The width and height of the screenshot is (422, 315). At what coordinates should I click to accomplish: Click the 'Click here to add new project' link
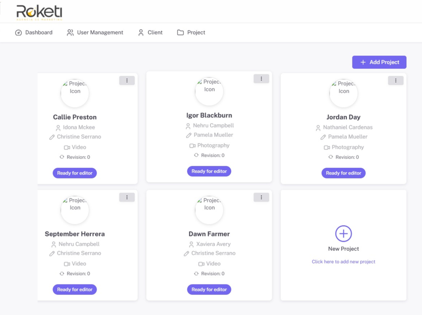pyautogui.click(x=343, y=262)
